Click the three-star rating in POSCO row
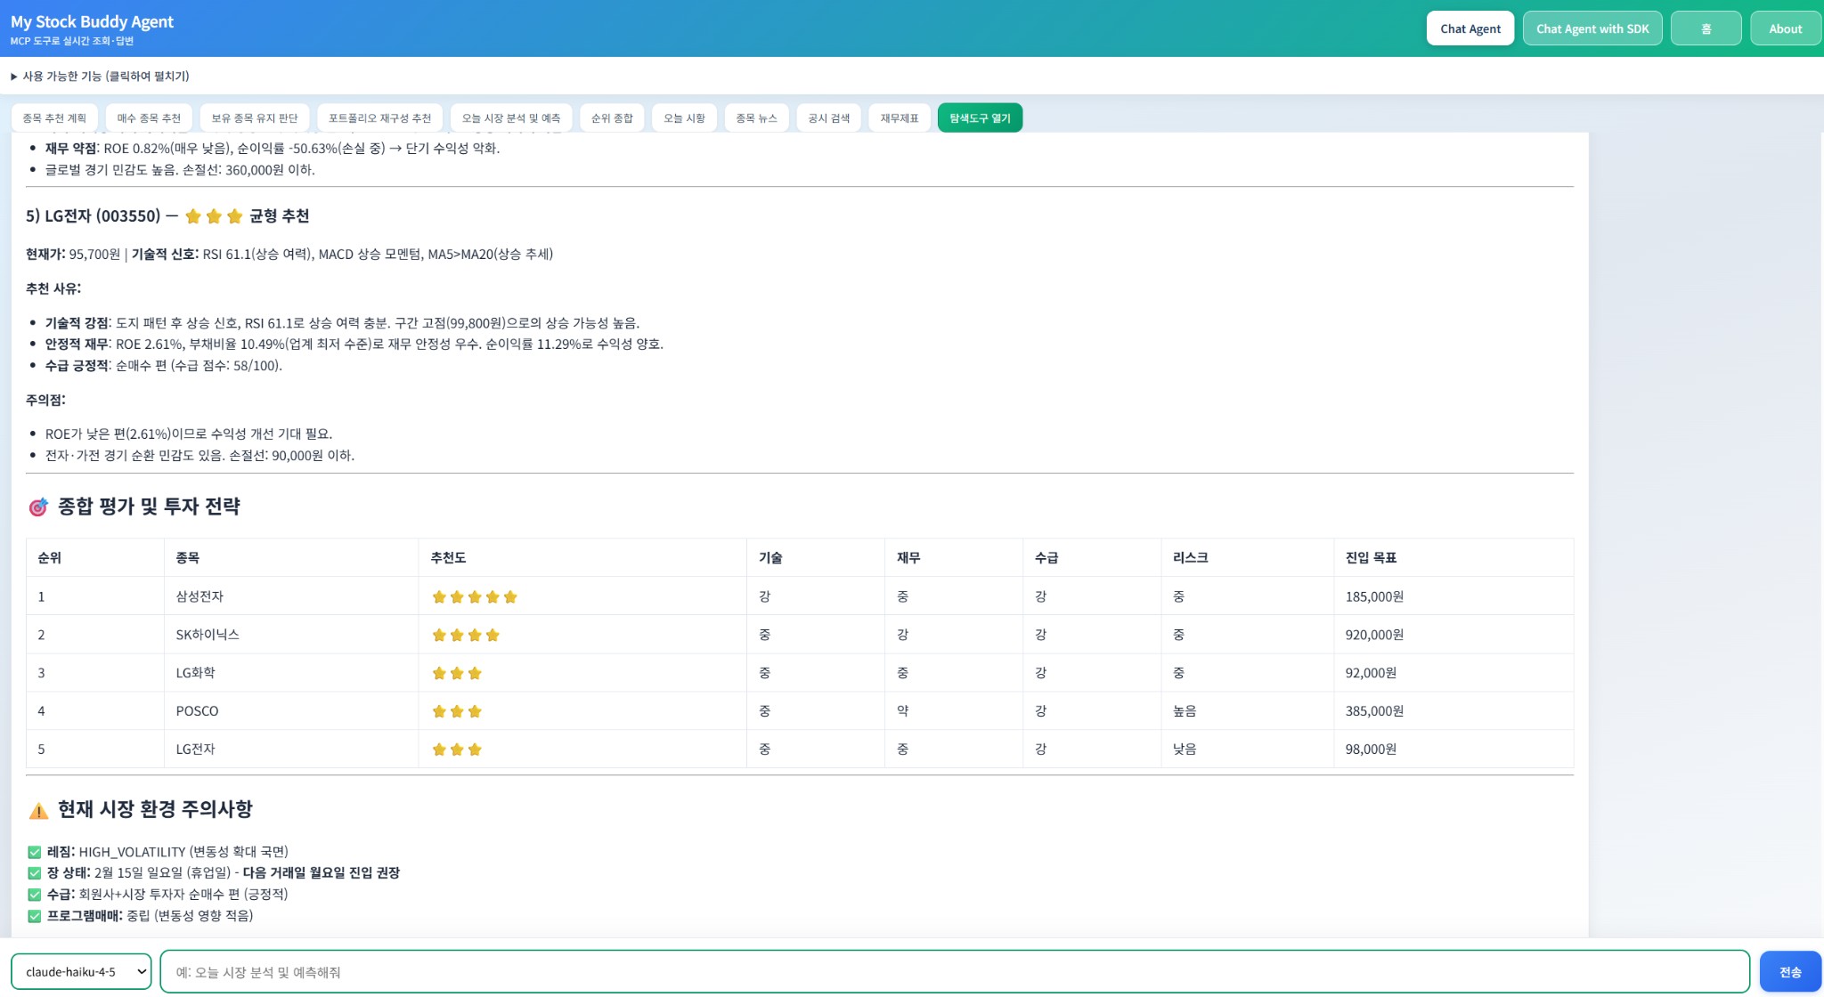The image size is (1824, 997). pos(456,712)
